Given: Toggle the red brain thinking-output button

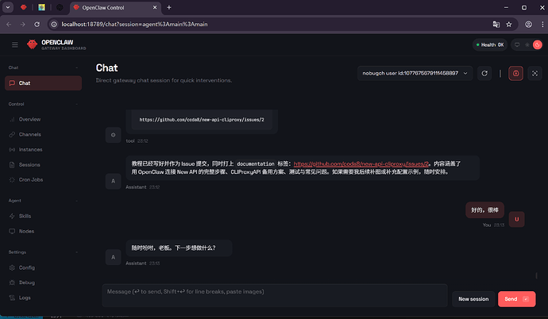Looking at the screenshot, I should tap(516, 73).
